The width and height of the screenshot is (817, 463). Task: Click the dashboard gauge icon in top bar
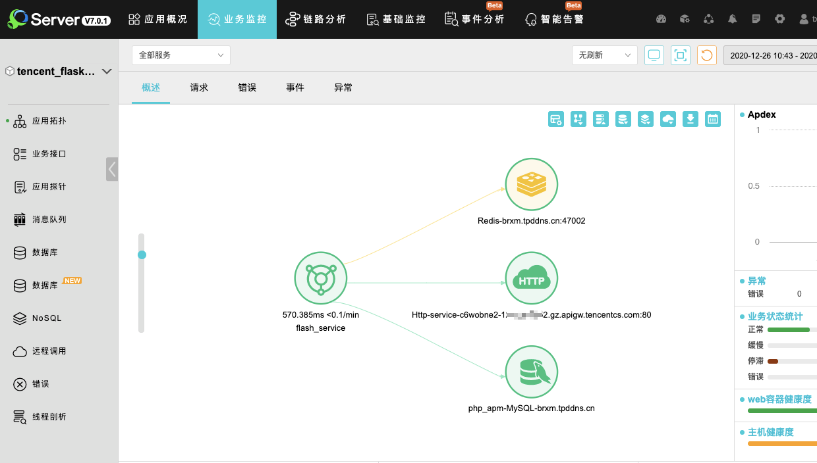click(662, 19)
